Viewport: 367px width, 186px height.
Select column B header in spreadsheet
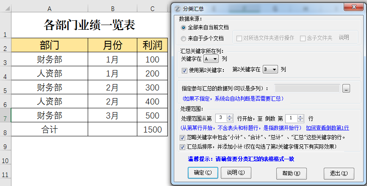[x=112, y=8]
